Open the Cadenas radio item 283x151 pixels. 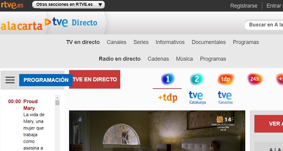click(158, 59)
